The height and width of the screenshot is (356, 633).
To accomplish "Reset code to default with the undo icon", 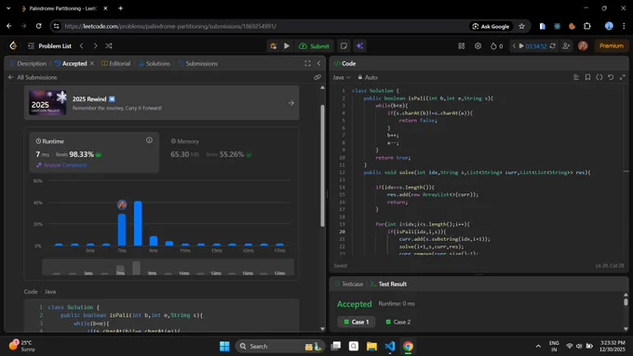I will 611,77.
